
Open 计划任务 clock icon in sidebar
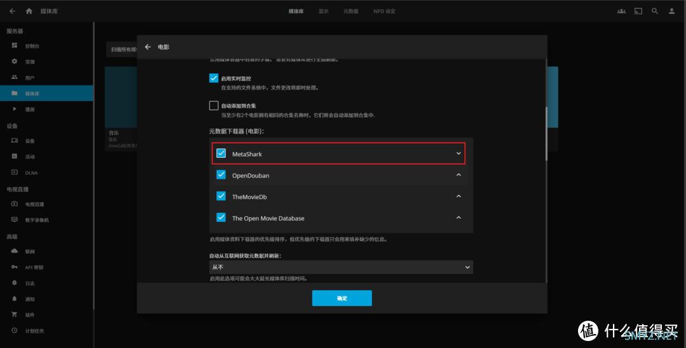[15, 330]
